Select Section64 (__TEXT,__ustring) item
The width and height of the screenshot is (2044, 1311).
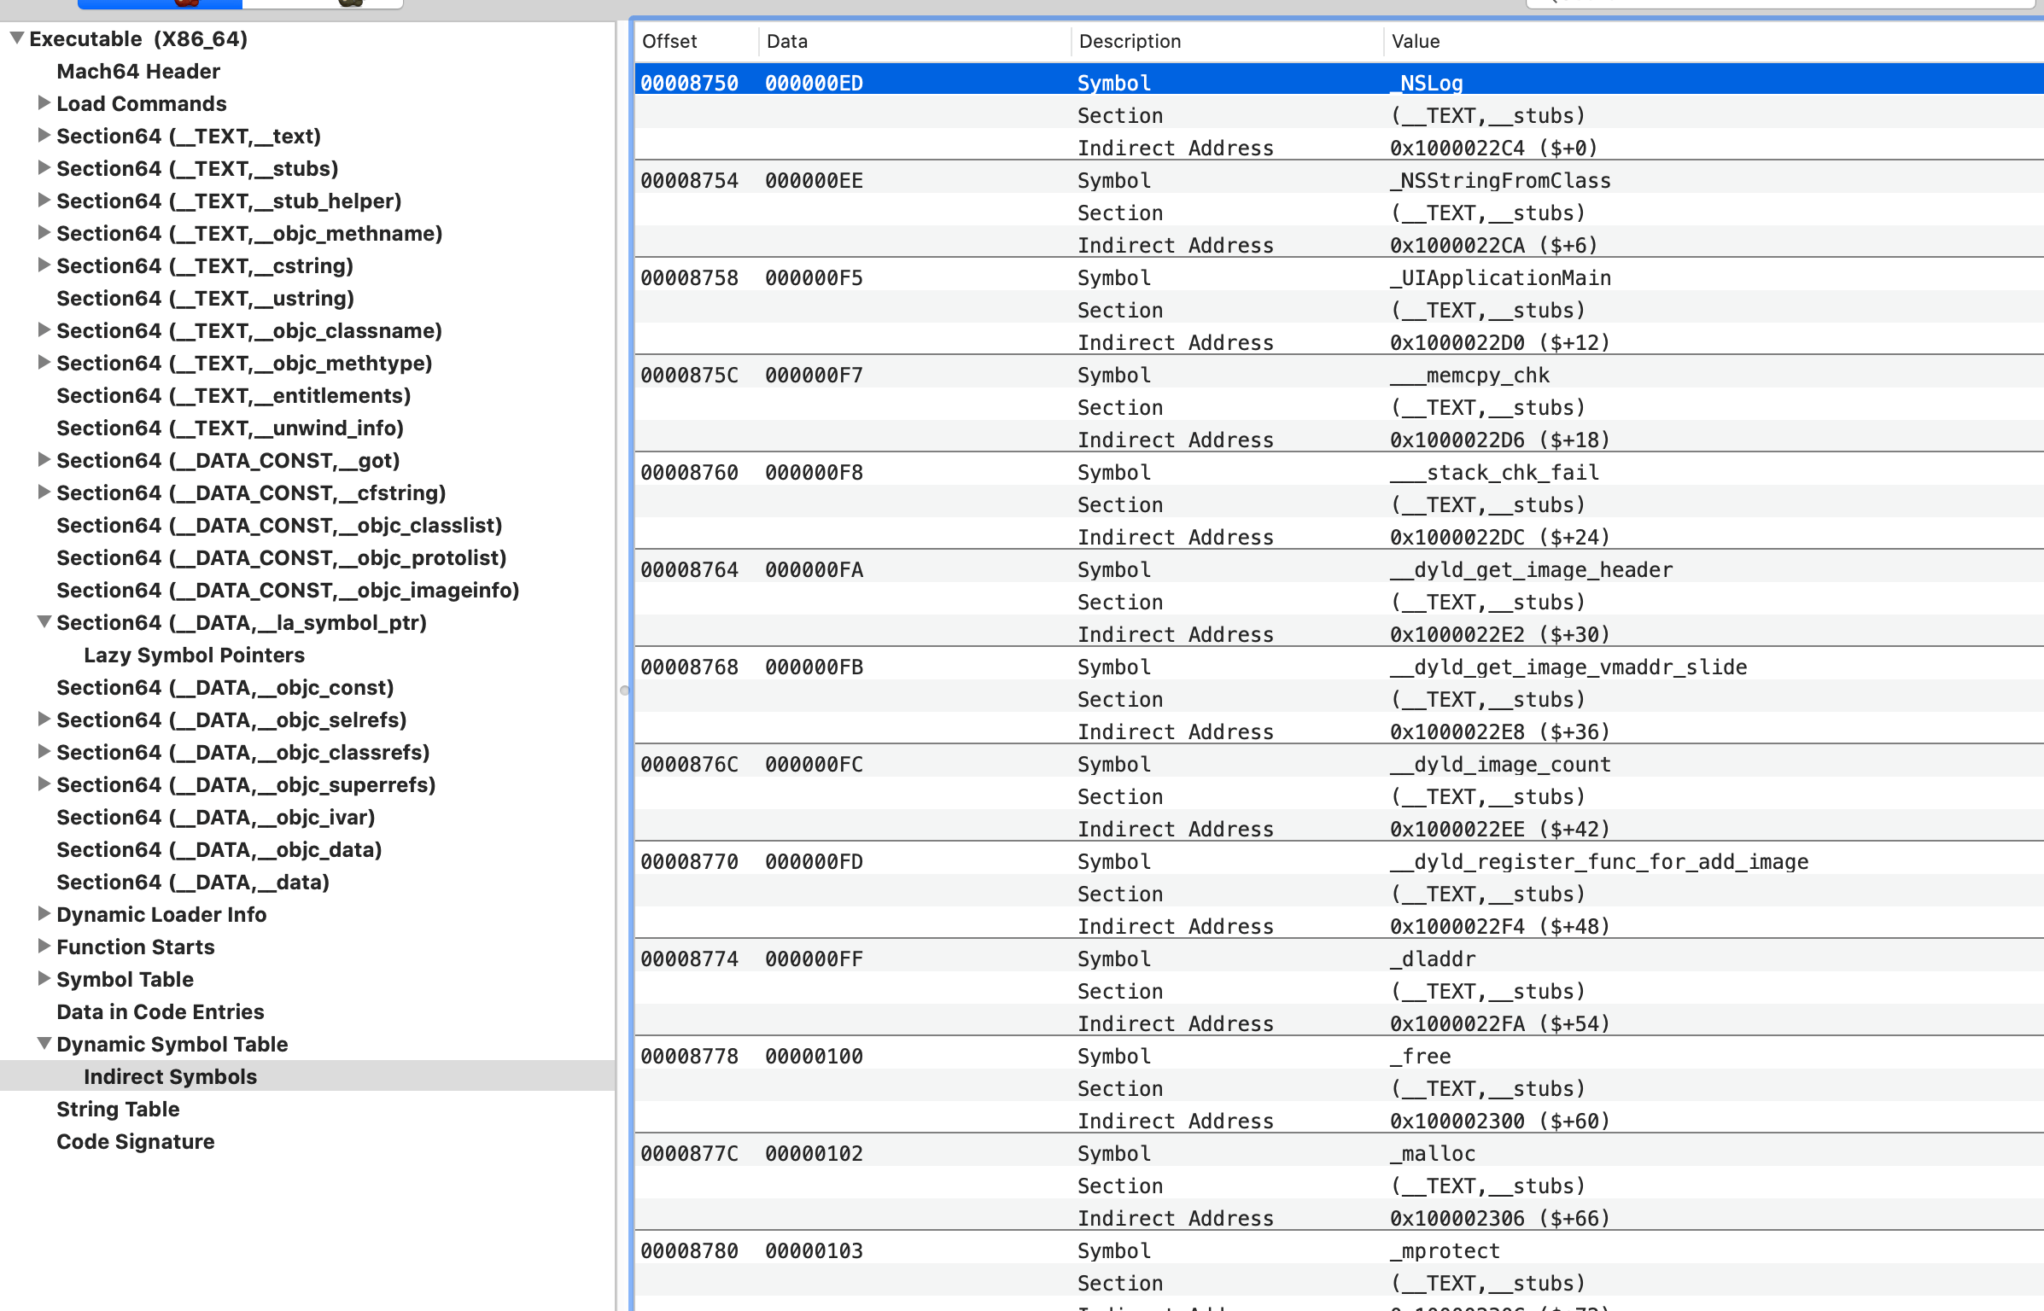pos(205,299)
